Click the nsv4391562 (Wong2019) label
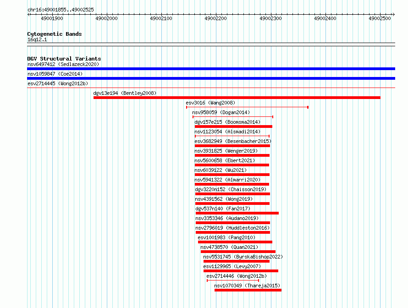 (224, 199)
